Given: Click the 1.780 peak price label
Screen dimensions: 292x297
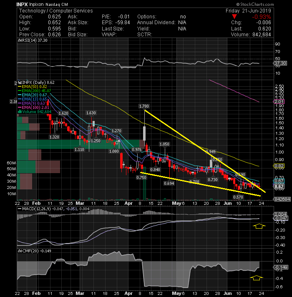Looking at the screenshot, I should (144, 106).
